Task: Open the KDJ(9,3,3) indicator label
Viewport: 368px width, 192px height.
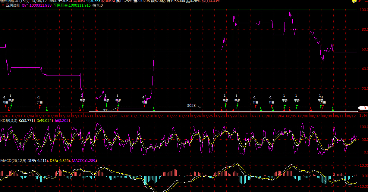Action: pyautogui.click(x=9, y=120)
